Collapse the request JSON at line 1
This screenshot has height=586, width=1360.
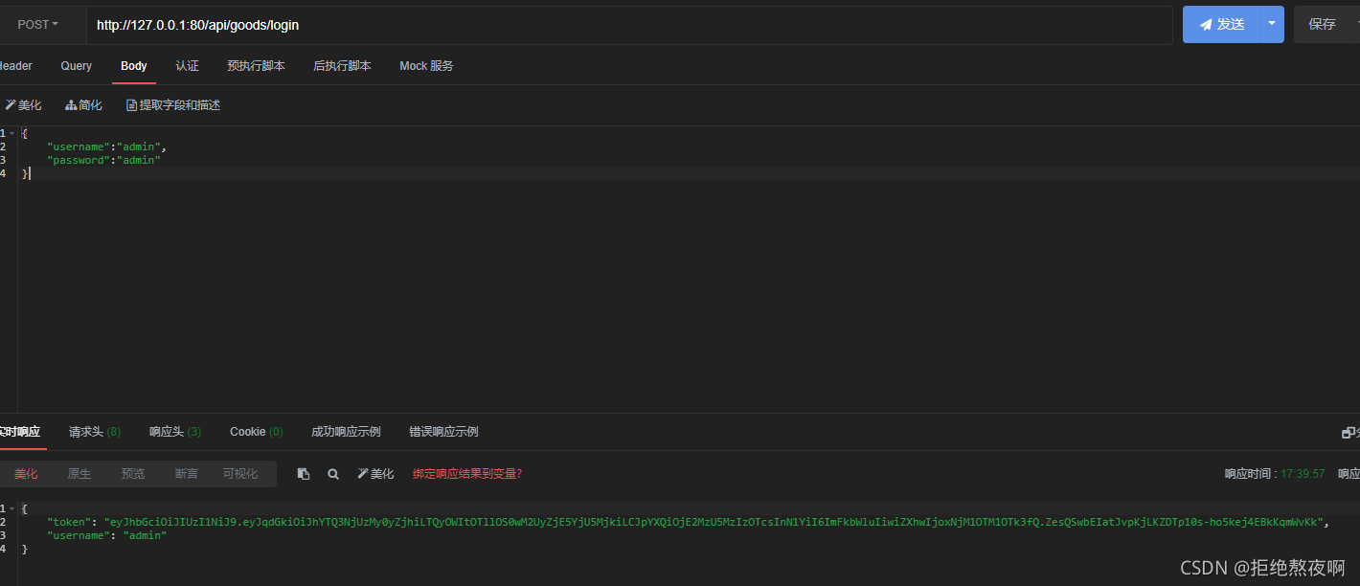11,133
